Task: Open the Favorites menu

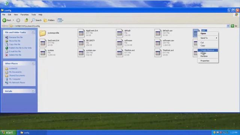Action: coord(24,15)
